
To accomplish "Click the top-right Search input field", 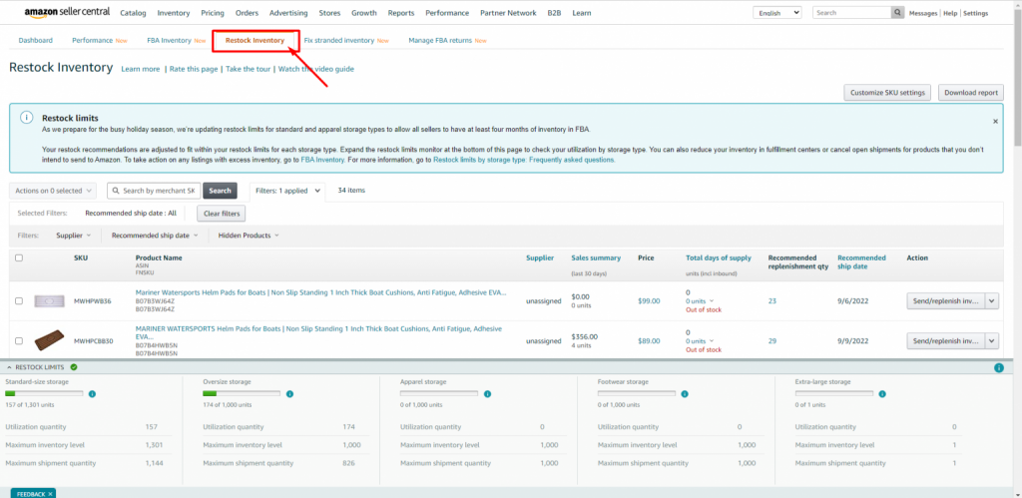I will 851,12.
